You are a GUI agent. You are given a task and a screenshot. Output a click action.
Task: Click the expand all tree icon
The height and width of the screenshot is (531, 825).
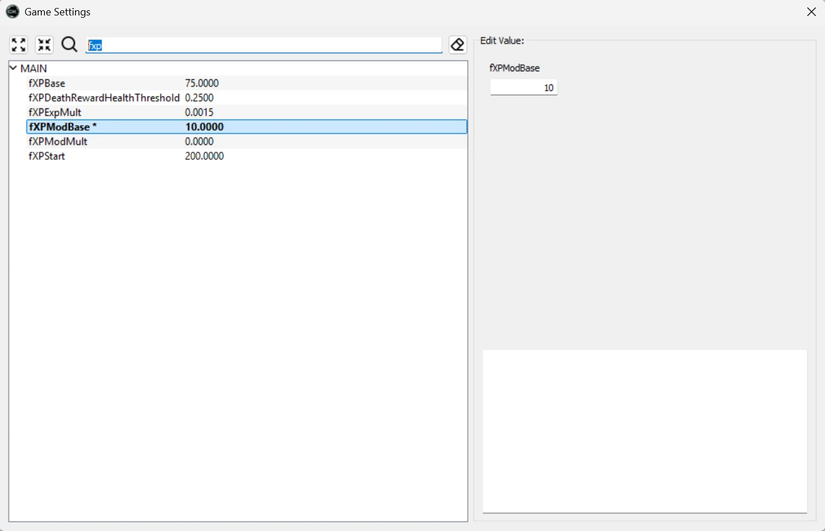click(18, 45)
